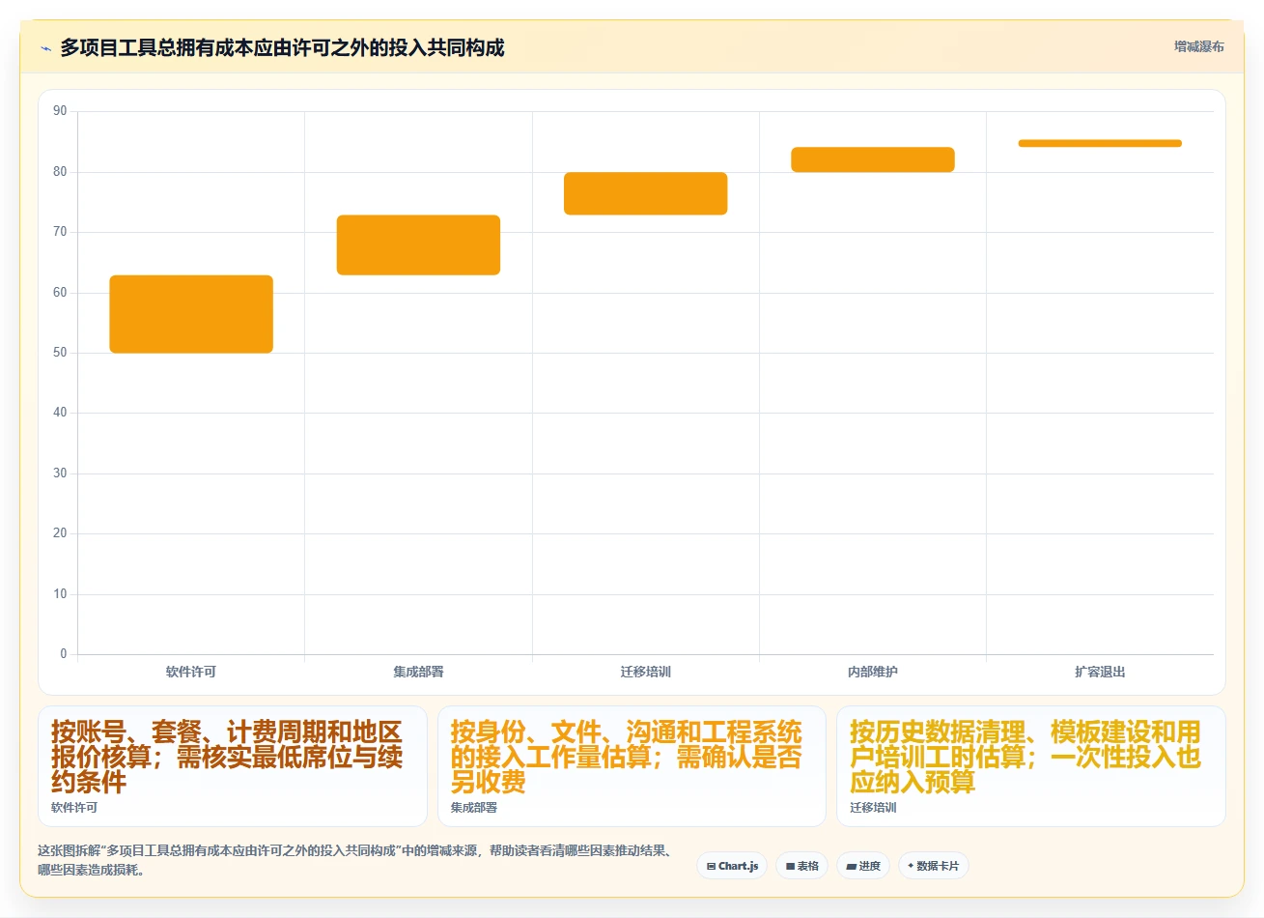The width and height of the screenshot is (1264, 918).
Task: Select the 迁移培训 waterfall bar
Action: tap(646, 193)
